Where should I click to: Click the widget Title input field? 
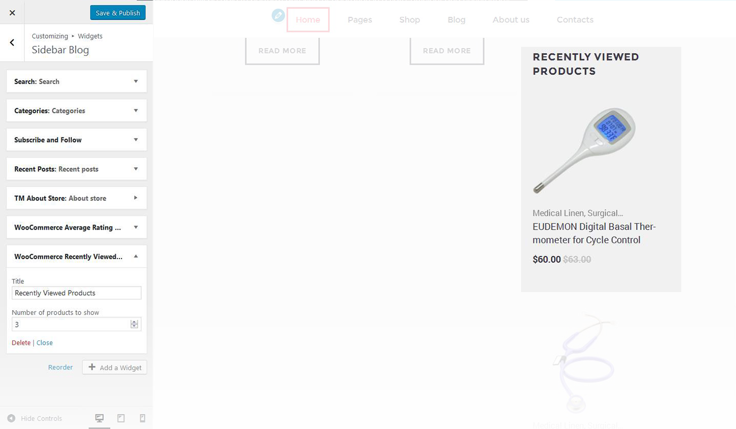click(76, 293)
